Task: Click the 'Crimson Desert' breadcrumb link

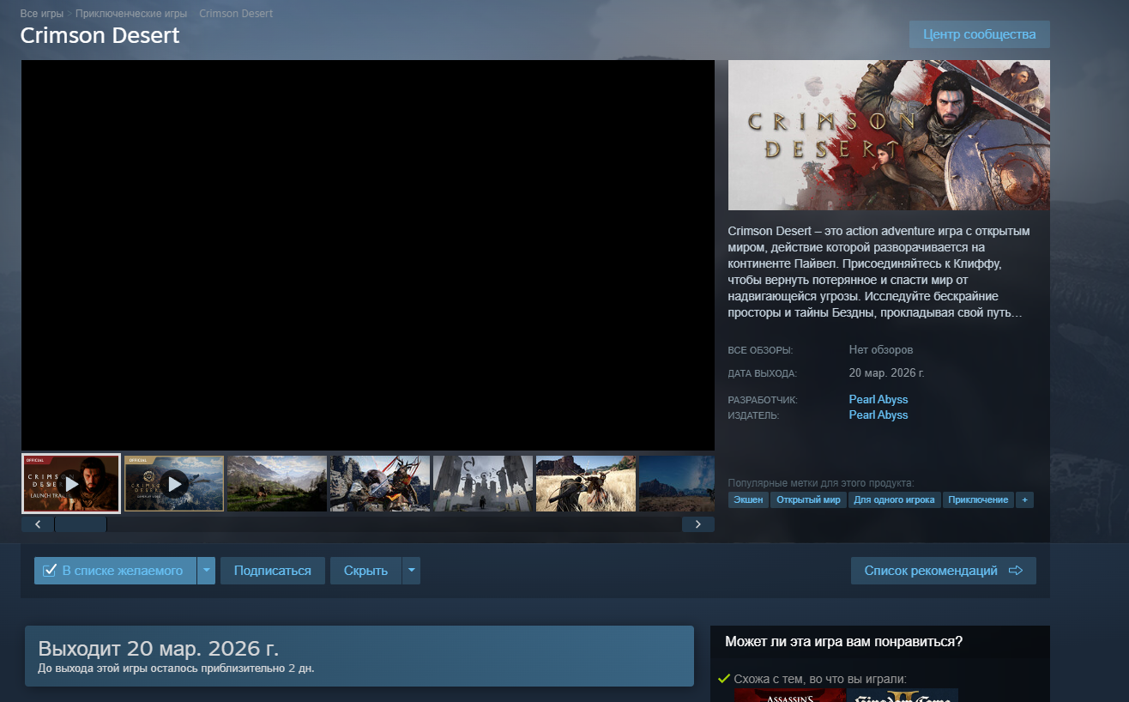Action: (236, 15)
